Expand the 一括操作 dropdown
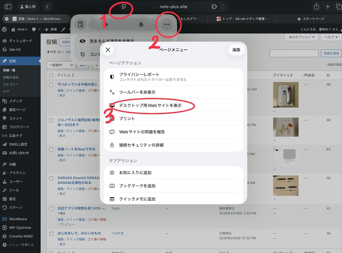 (x=61, y=65)
